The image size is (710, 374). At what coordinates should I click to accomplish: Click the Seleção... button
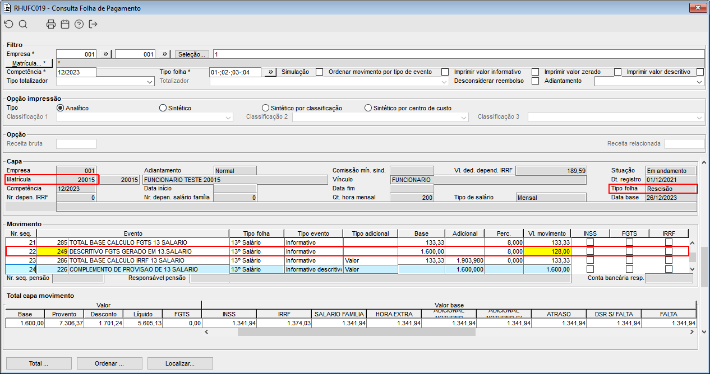(x=192, y=54)
